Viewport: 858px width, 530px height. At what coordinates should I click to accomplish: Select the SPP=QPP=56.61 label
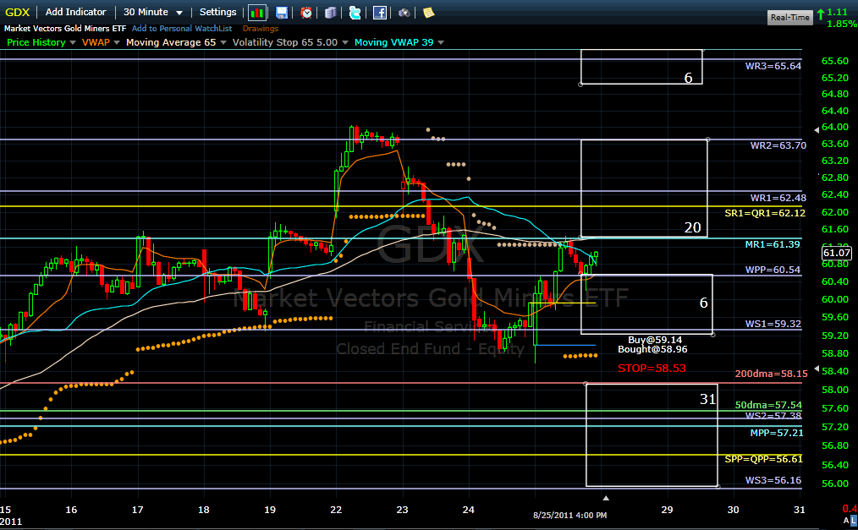(763, 459)
